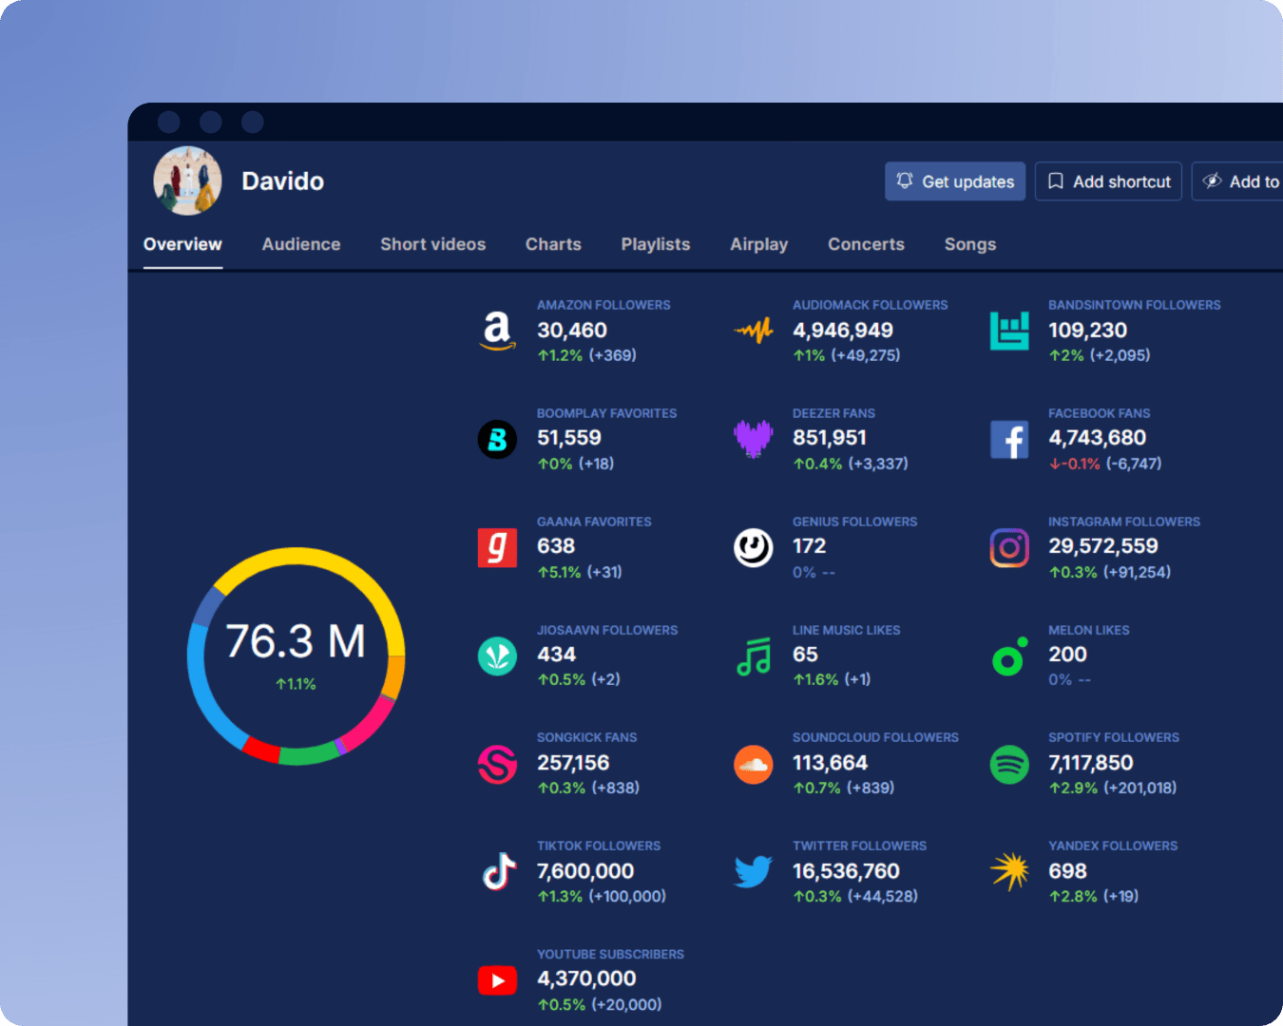Click the Get updates button
Viewport: 1283px width, 1026px height.
[955, 181]
